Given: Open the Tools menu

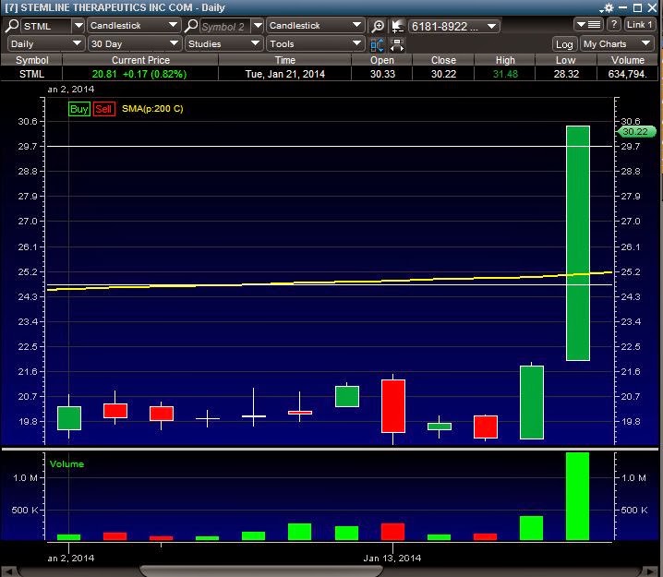Looking at the screenshot, I should click(315, 43).
